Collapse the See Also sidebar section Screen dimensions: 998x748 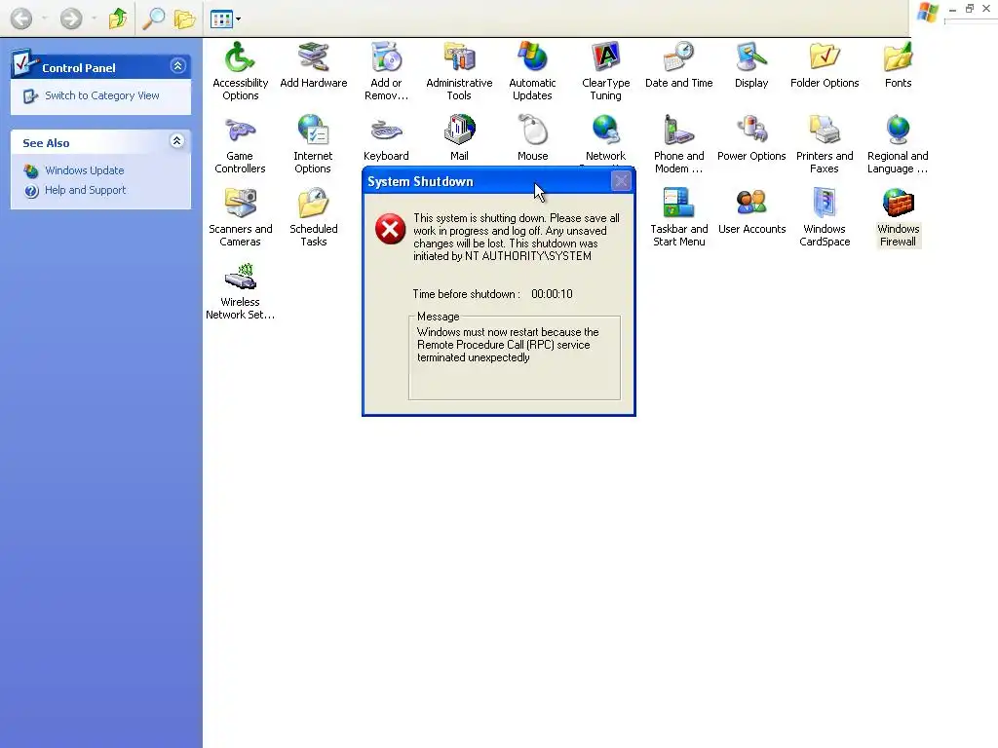[177, 141]
